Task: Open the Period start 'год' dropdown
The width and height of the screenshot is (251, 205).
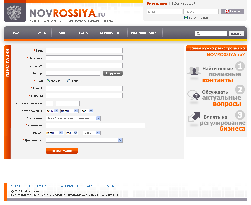Action: click(x=72, y=133)
